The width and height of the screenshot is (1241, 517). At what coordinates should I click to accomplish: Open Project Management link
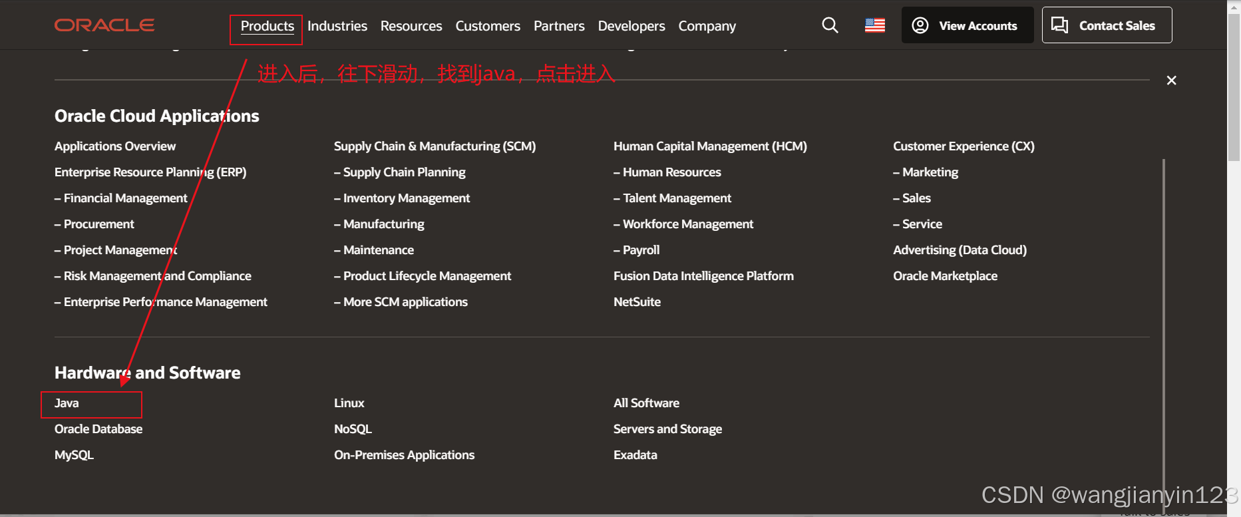pos(116,250)
